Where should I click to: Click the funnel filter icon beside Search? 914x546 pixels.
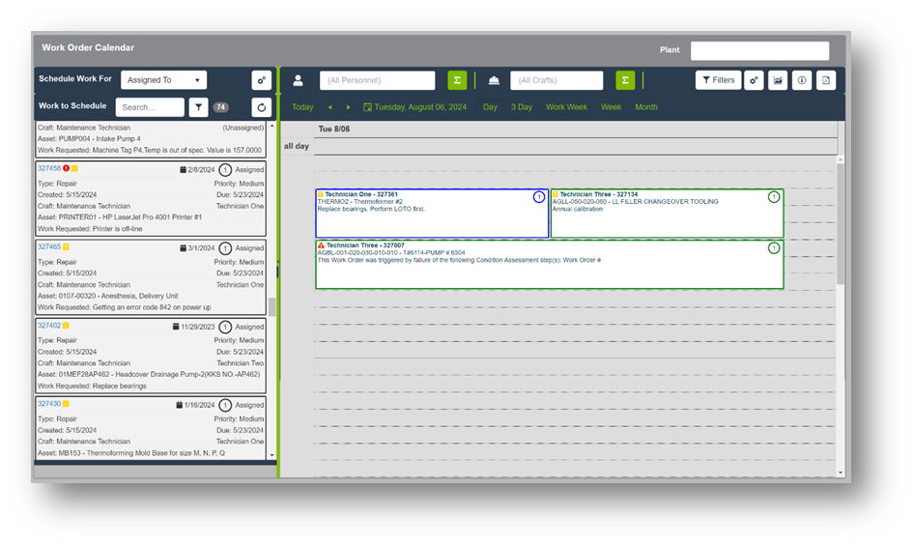coord(198,107)
